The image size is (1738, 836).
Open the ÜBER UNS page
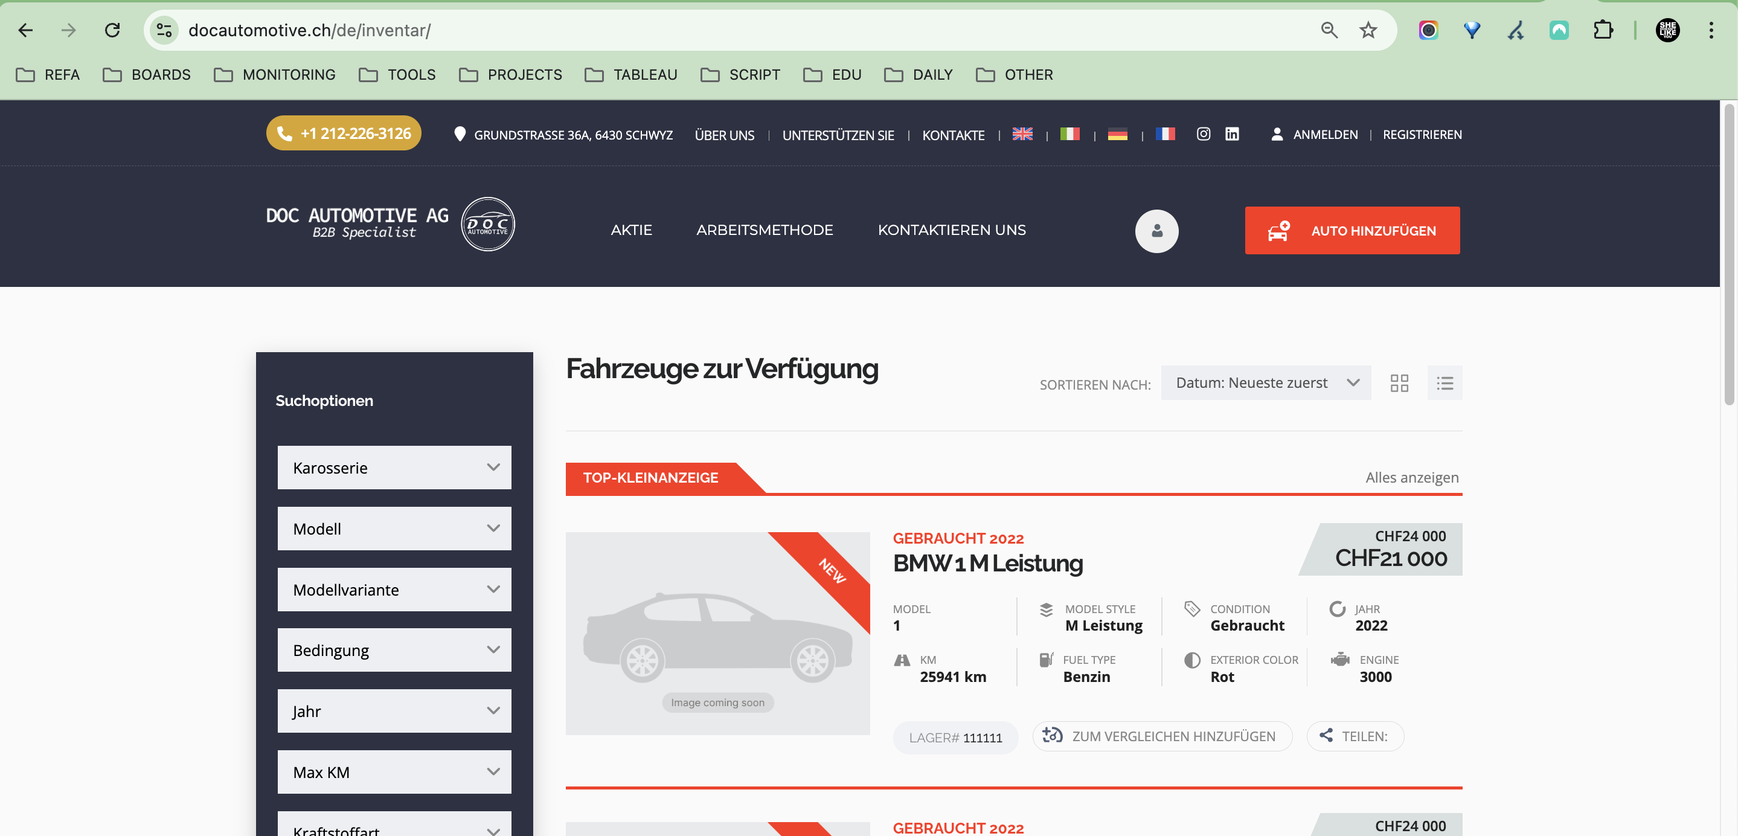(725, 135)
